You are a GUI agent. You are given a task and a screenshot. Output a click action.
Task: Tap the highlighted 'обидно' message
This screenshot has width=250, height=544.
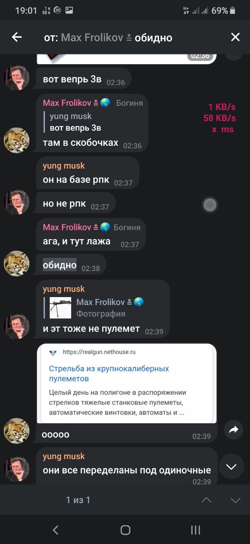(x=60, y=265)
